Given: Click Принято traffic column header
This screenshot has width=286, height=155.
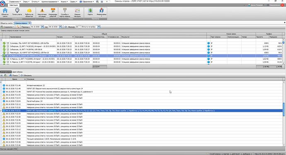Looking at the screenshot, I should [262, 37].
